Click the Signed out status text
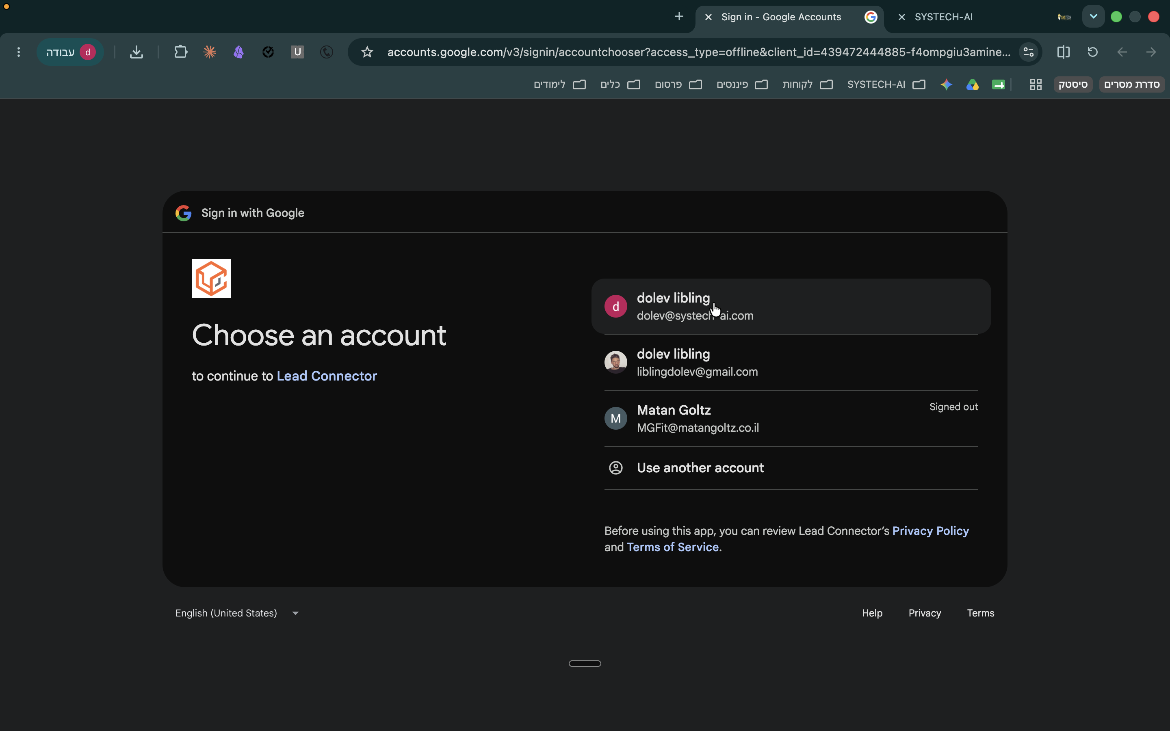 (x=953, y=407)
